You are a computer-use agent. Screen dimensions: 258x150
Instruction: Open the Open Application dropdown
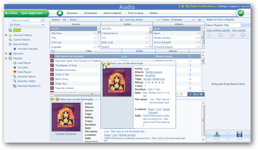pyautogui.click(x=34, y=13)
